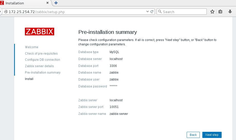Screen dimensions: 236x140
Task: Click the Zabbix server port label
Action: point(91,107)
